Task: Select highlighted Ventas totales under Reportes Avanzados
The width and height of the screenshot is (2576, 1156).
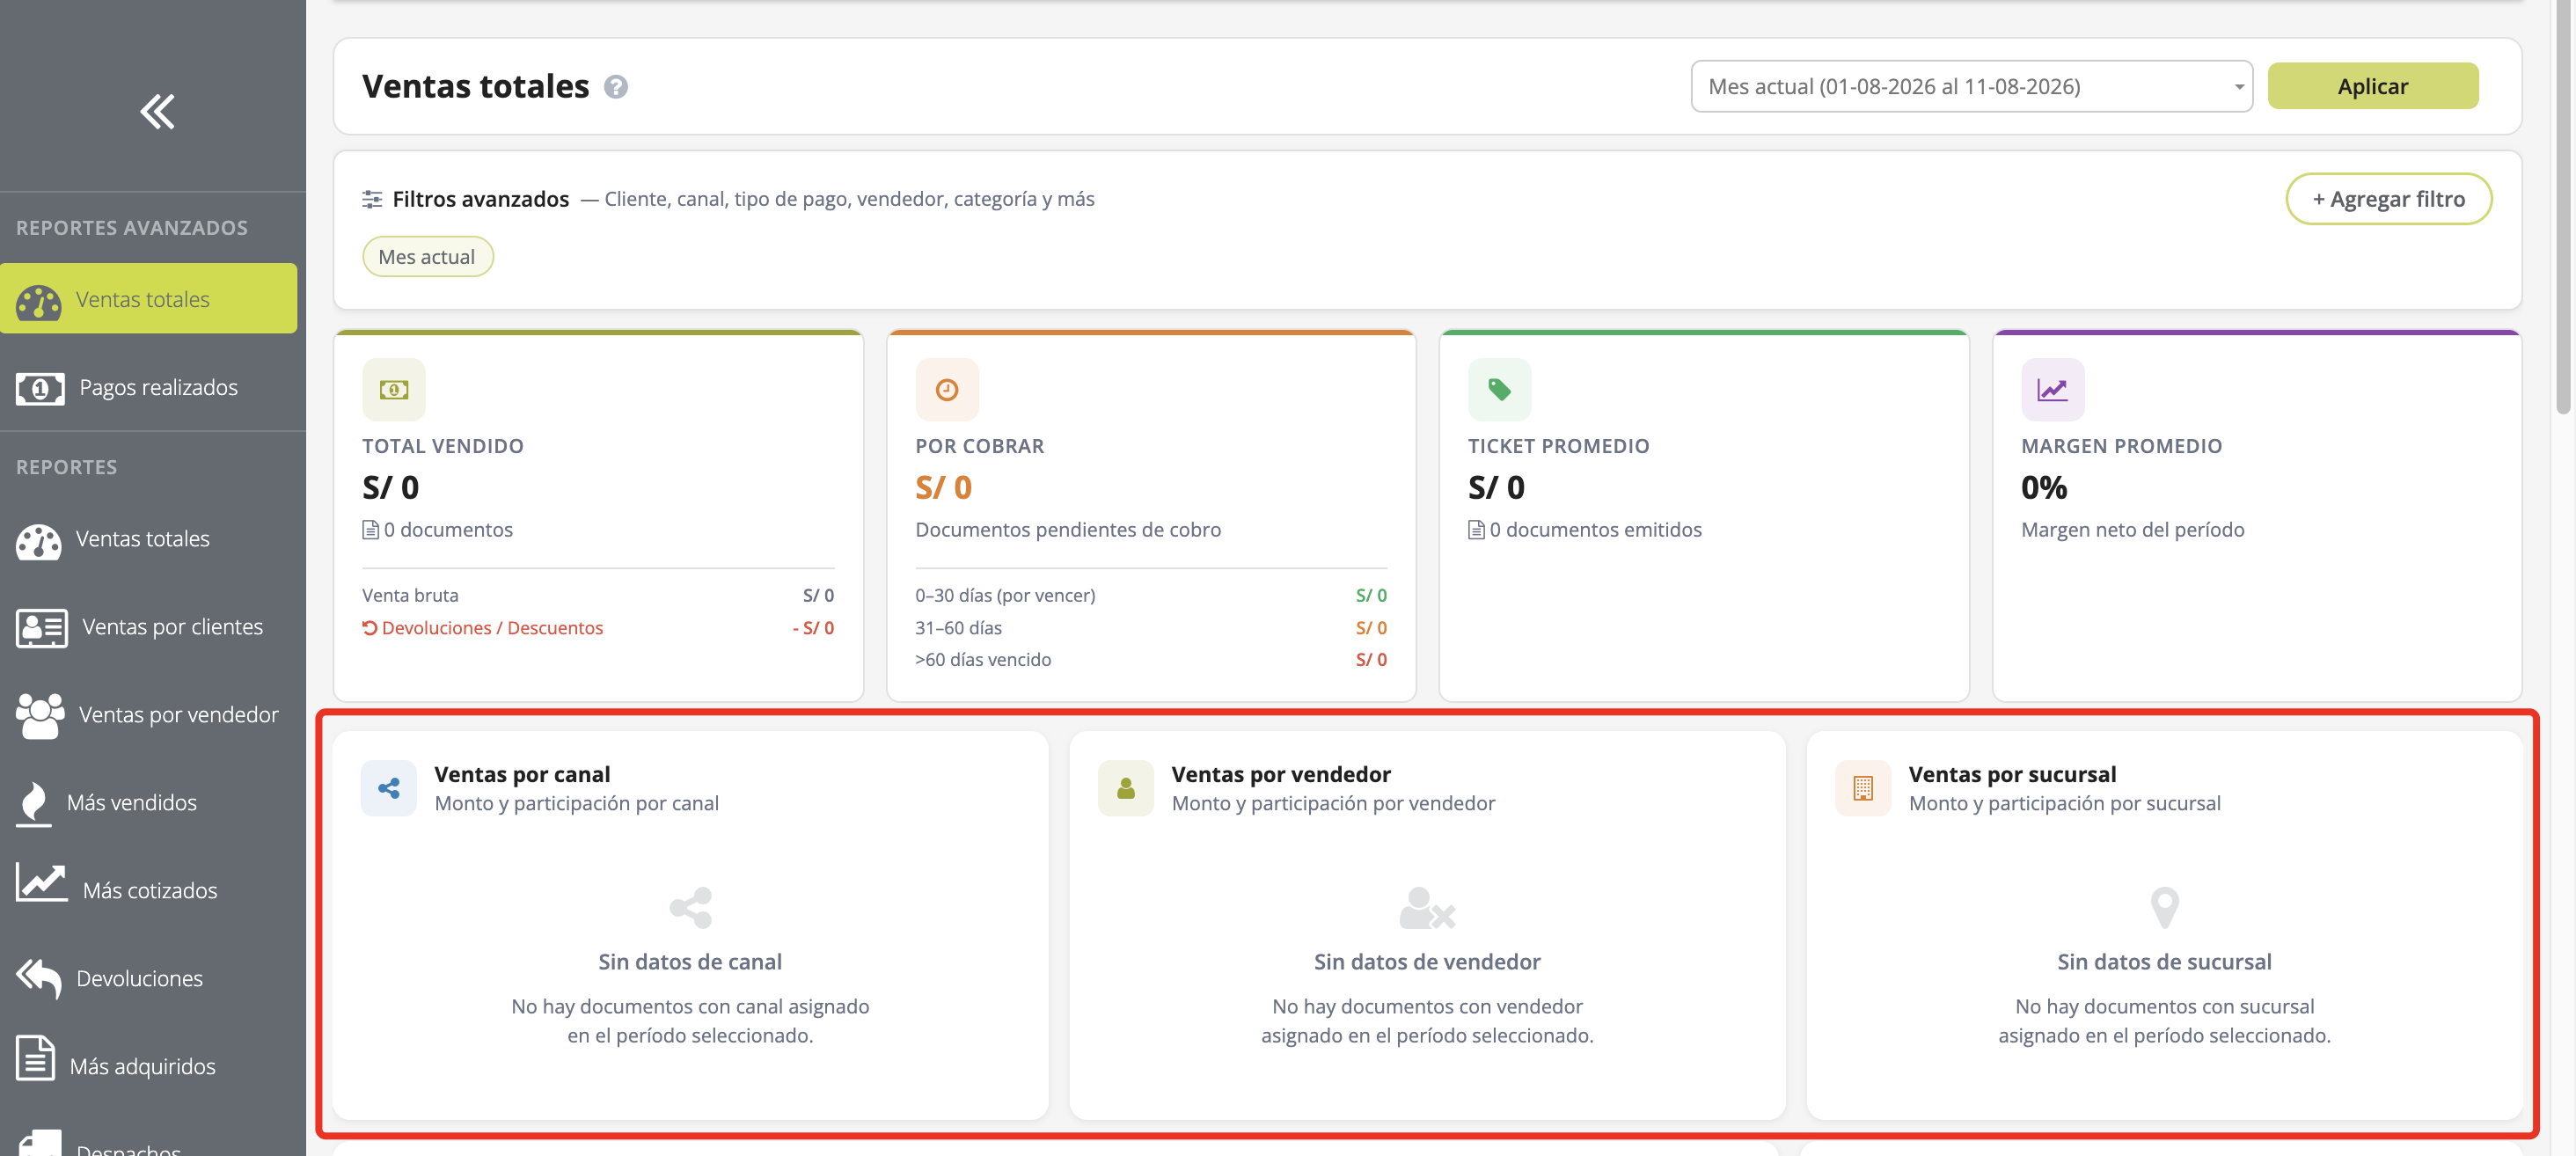Action: [149, 299]
